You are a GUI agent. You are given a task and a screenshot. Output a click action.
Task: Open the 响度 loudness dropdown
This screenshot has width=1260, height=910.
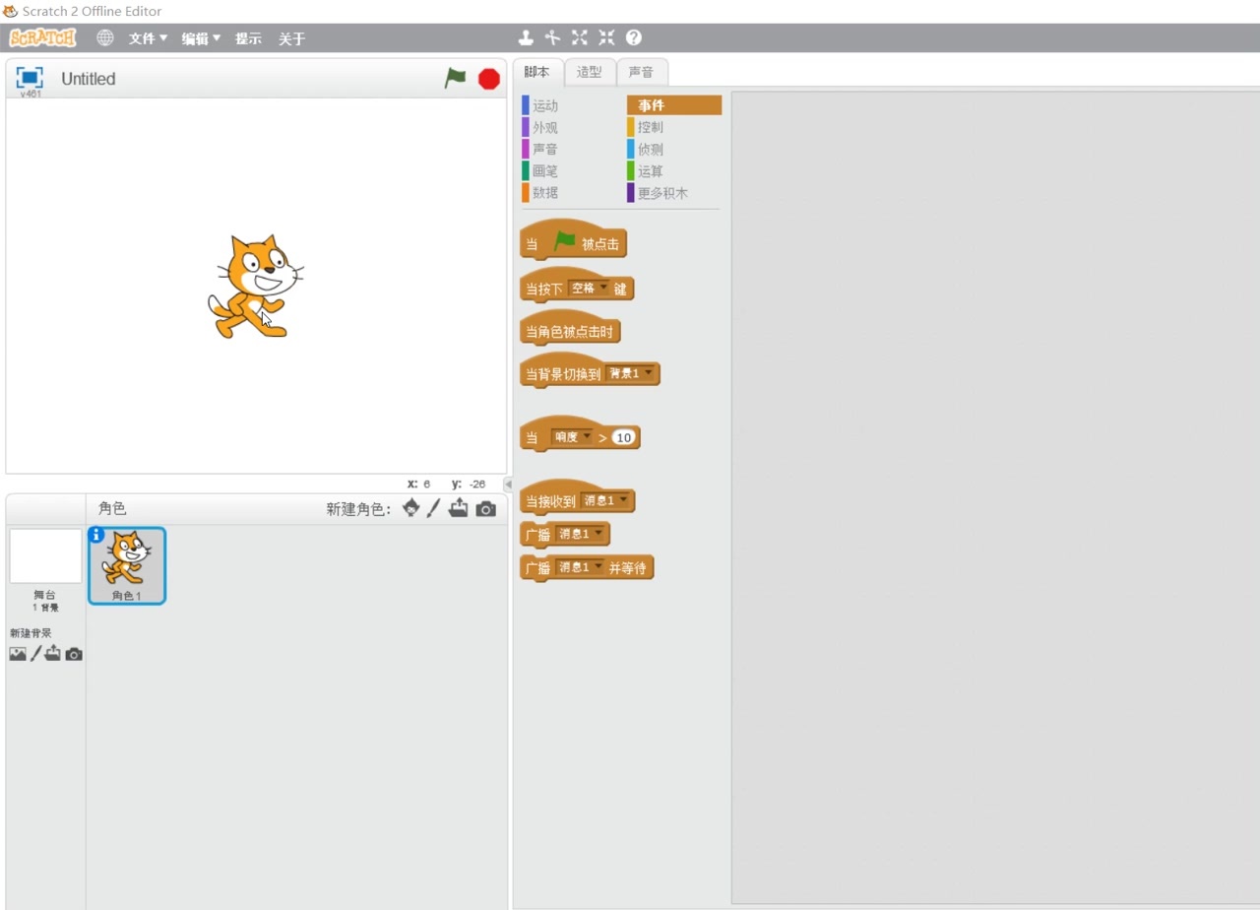click(x=572, y=437)
